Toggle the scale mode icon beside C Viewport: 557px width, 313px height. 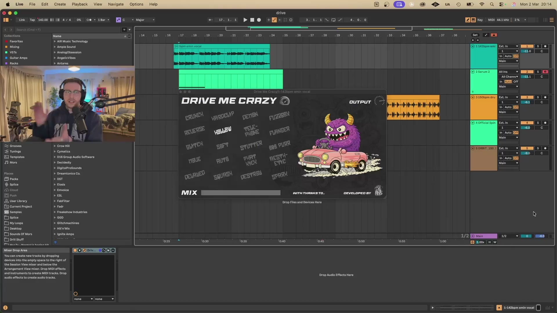118,20
